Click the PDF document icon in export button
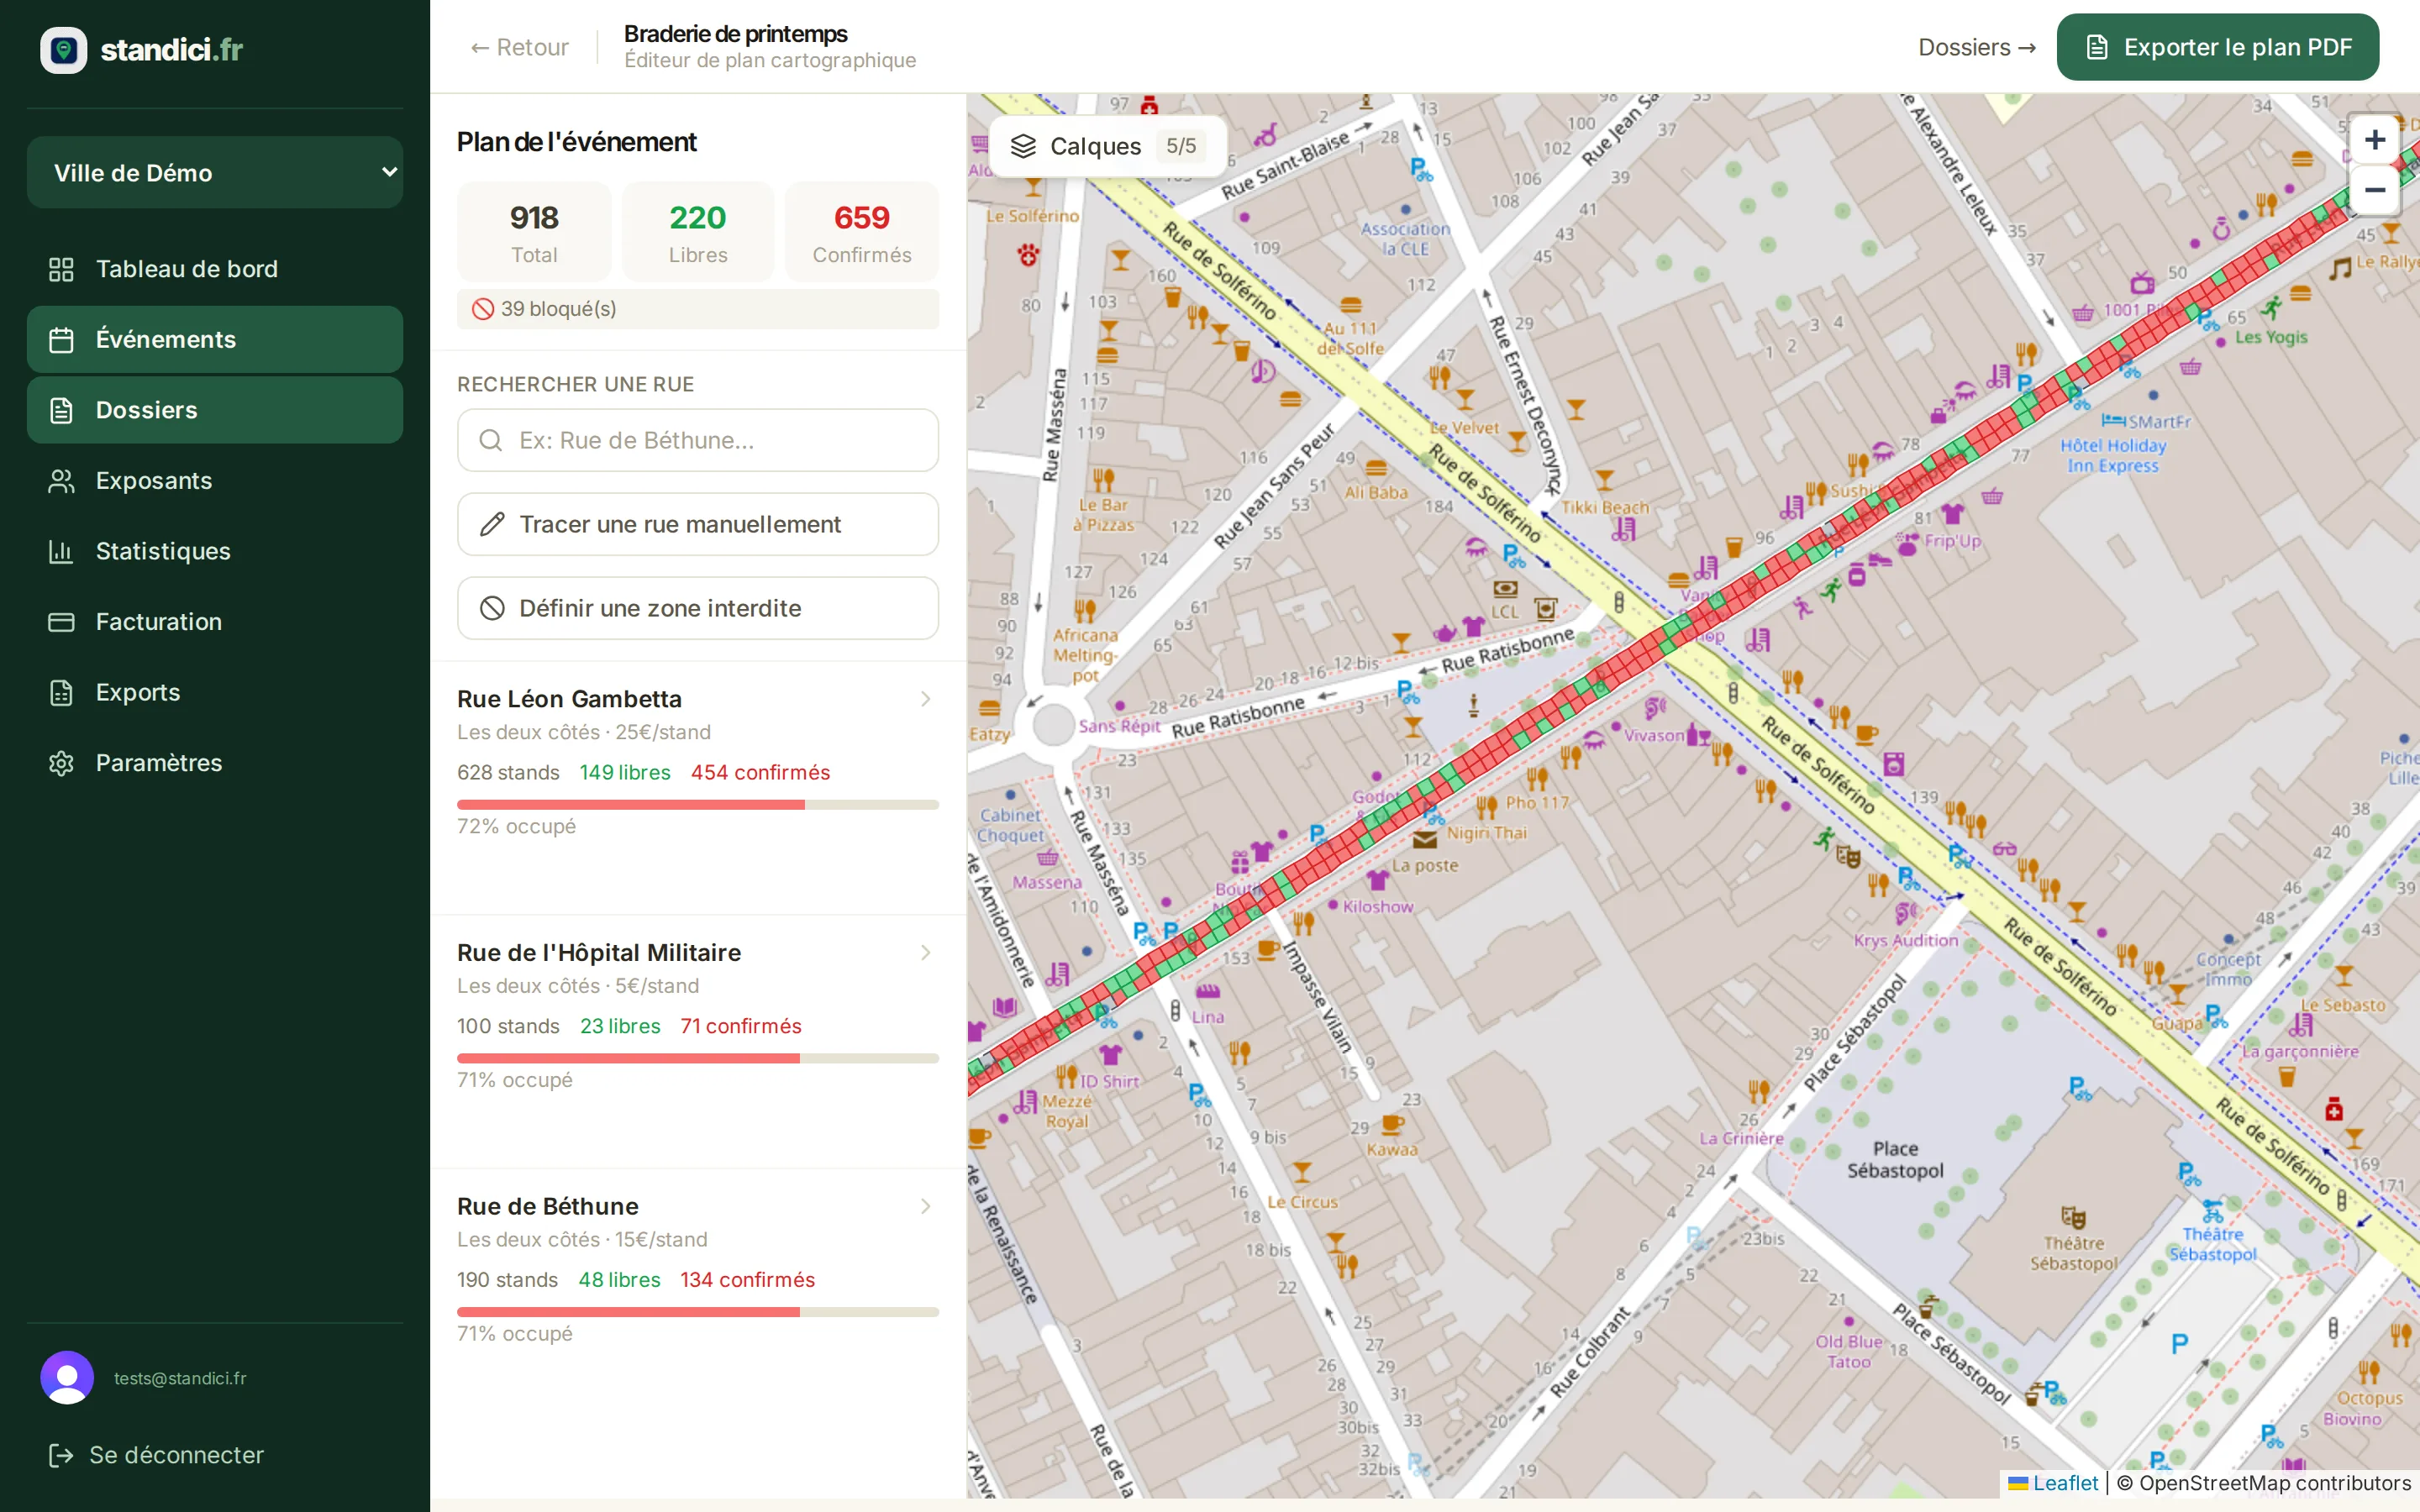The height and width of the screenshot is (1512, 2420). 2097,47
